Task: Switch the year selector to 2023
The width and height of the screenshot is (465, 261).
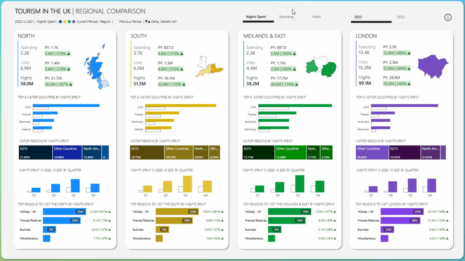Action: (400, 17)
